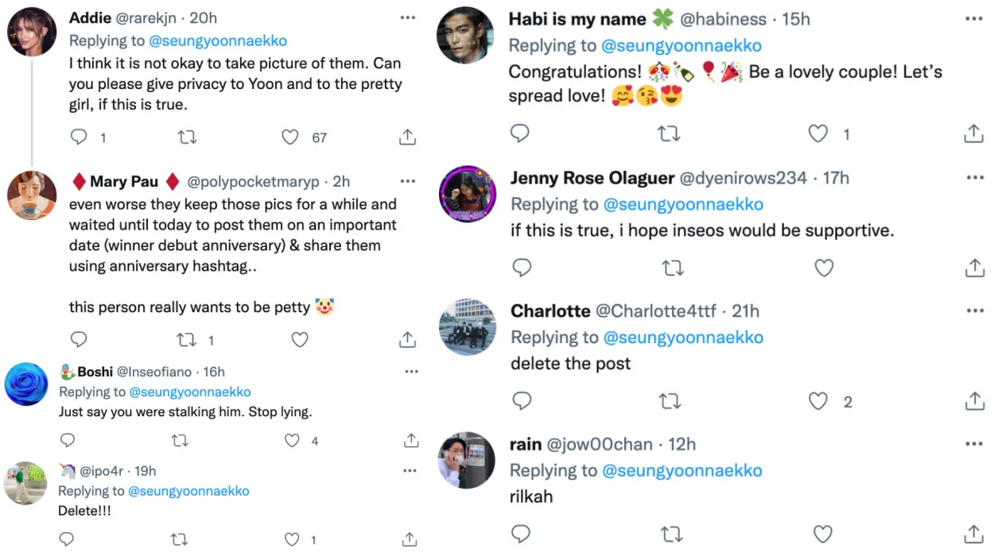Like Mary Pau's tweet
Image resolution: width=1002 pixels, height=556 pixels.
pos(300,340)
